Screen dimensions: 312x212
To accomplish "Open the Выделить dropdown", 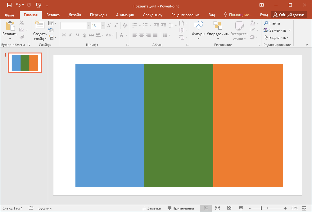I will [288, 38].
